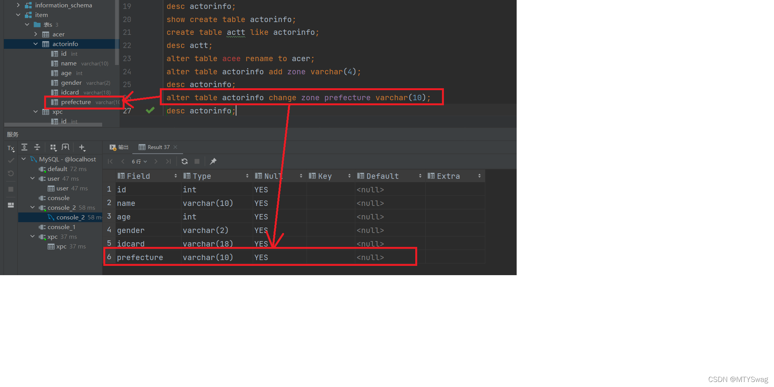Open the Tx transaction mode dropdown
This screenshot has height=387, width=774.
[x=11, y=149]
